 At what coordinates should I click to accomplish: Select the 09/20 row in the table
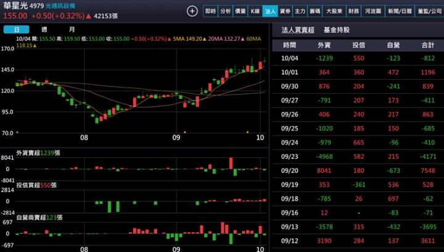tap(358, 170)
